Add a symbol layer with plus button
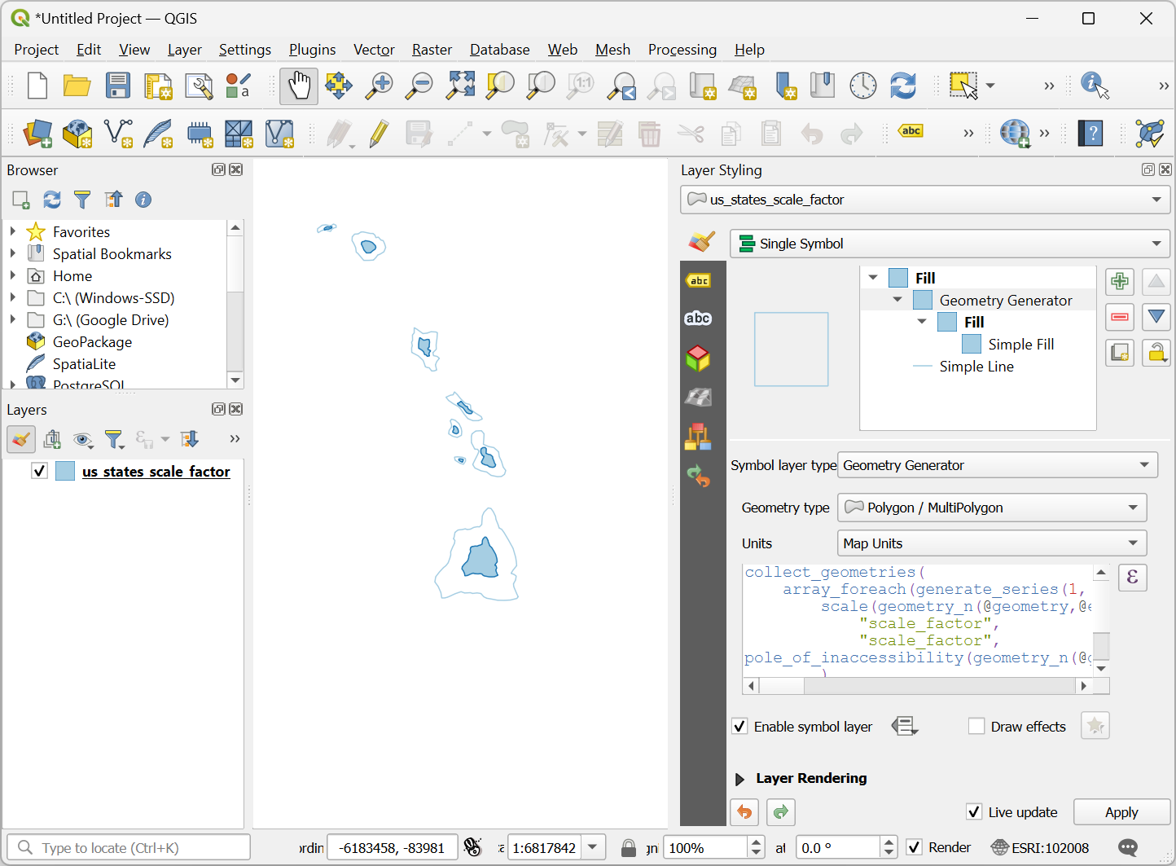Image resolution: width=1176 pixels, height=866 pixels. tap(1120, 282)
